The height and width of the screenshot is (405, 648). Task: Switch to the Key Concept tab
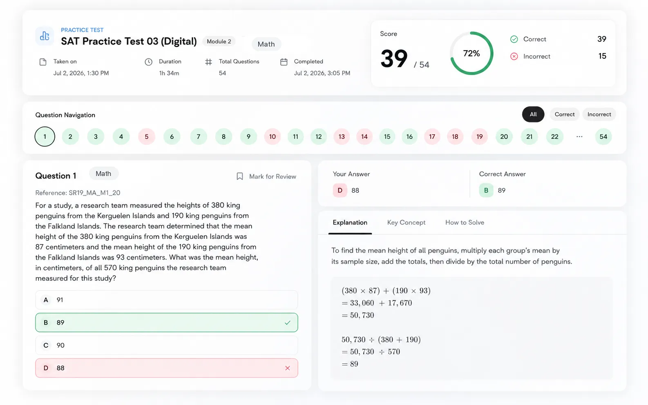407,223
